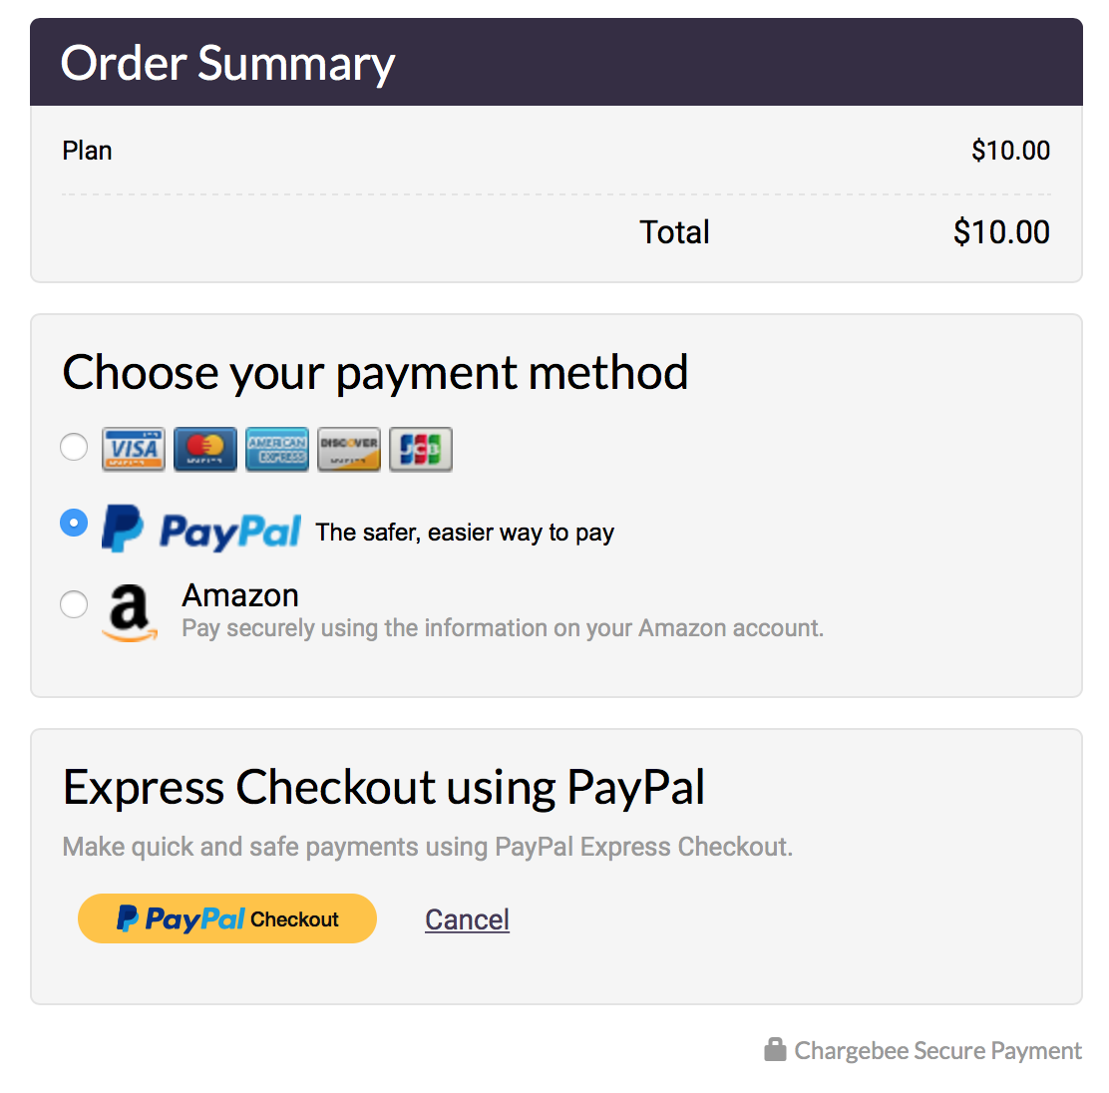The width and height of the screenshot is (1109, 1093).
Task: Click the Visa card icon
Action: point(133,449)
